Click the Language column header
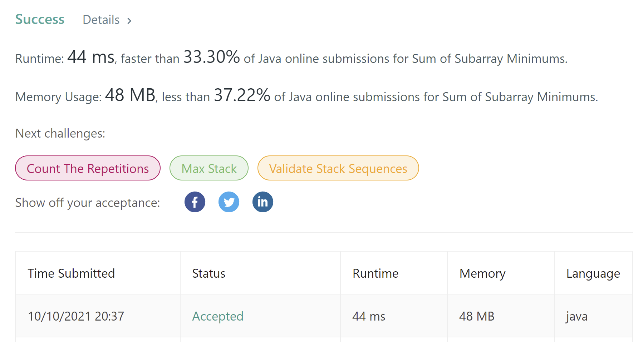The height and width of the screenshot is (342, 643). click(593, 273)
